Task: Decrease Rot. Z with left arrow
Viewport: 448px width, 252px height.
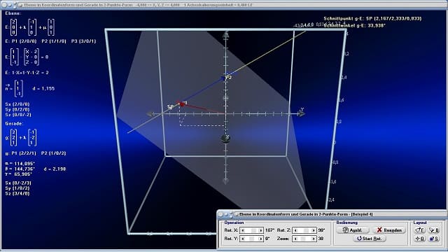Action: (295, 230)
